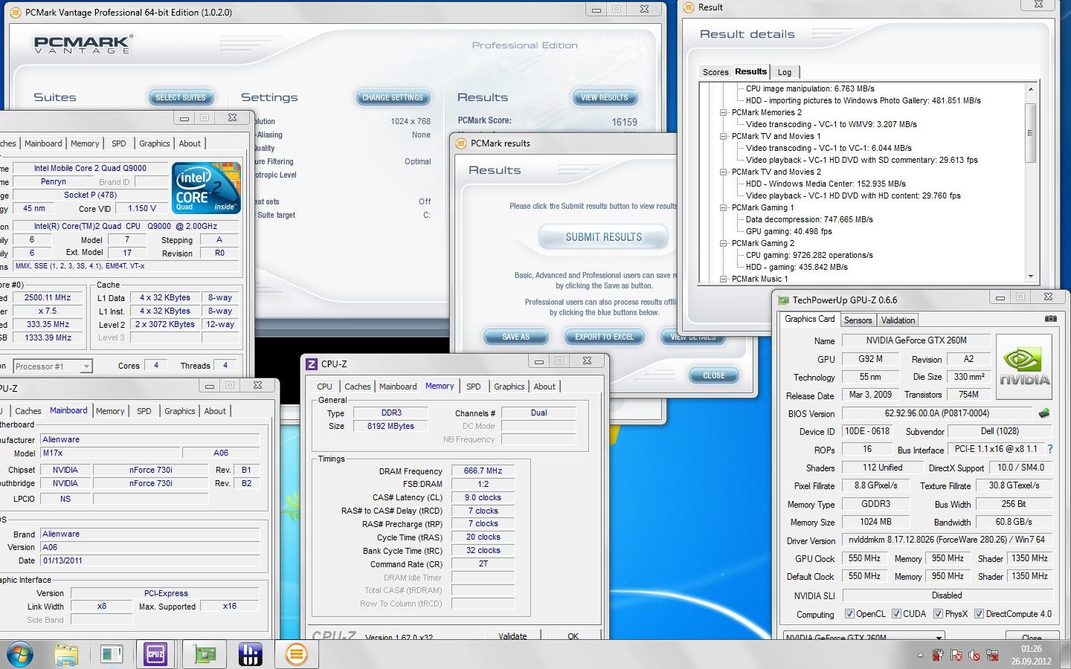The height and width of the screenshot is (669, 1071).
Task: Click the PCMark Vantage logo
Action: pyautogui.click(x=83, y=45)
